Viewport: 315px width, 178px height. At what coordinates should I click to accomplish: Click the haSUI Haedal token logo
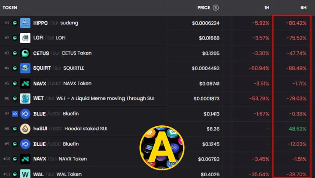(x=25, y=129)
